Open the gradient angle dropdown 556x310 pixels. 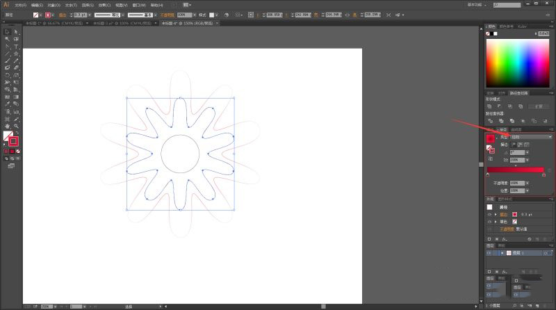point(528,152)
